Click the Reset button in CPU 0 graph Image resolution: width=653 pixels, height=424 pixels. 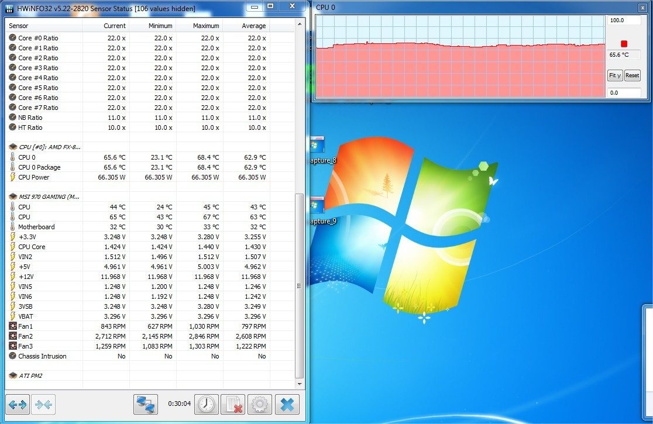632,75
